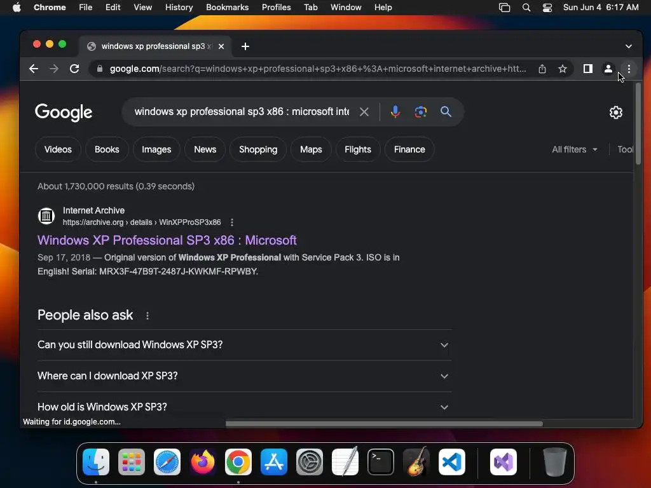Filter results by Maps
651x488 pixels.
[311, 149]
